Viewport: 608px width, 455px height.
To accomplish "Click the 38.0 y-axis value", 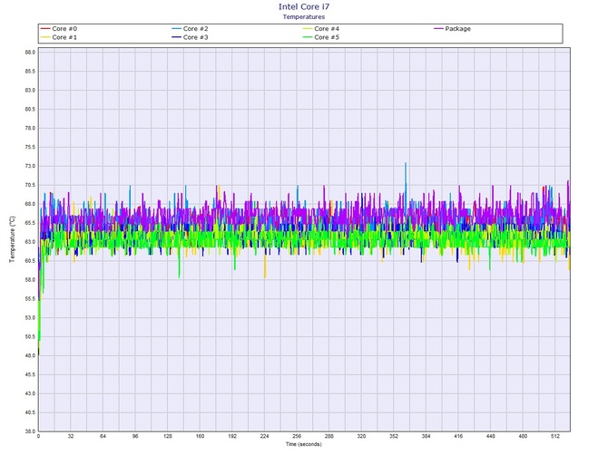I will (30, 431).
